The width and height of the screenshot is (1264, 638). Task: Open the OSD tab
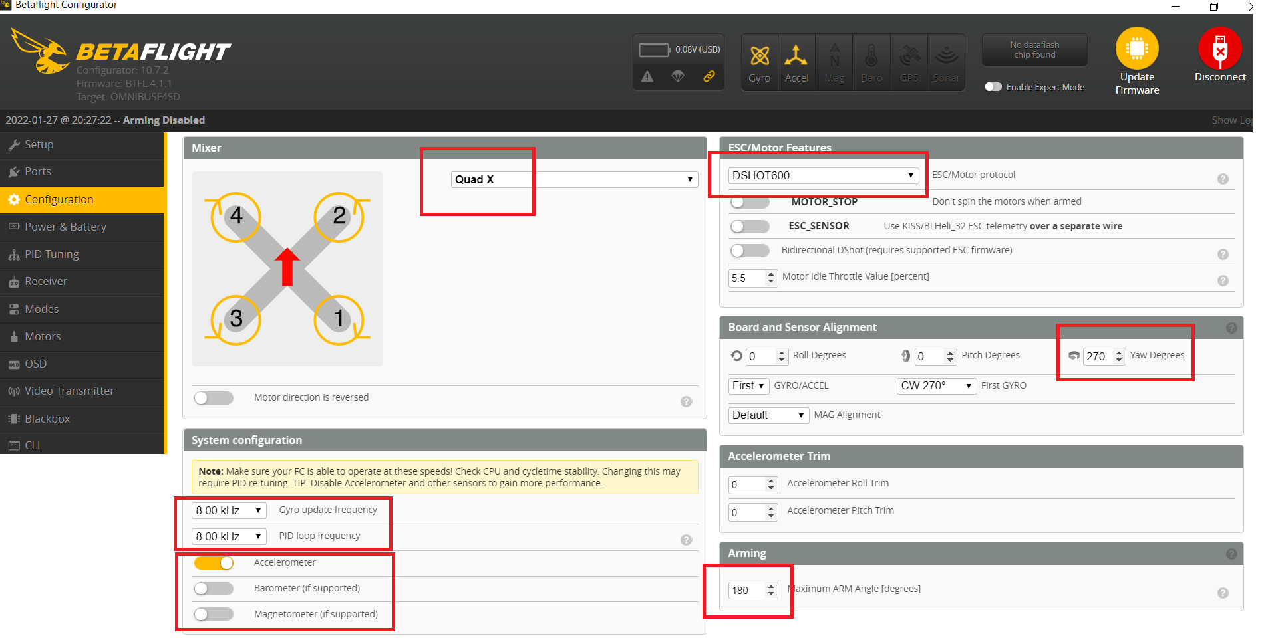tap(82, 364)
